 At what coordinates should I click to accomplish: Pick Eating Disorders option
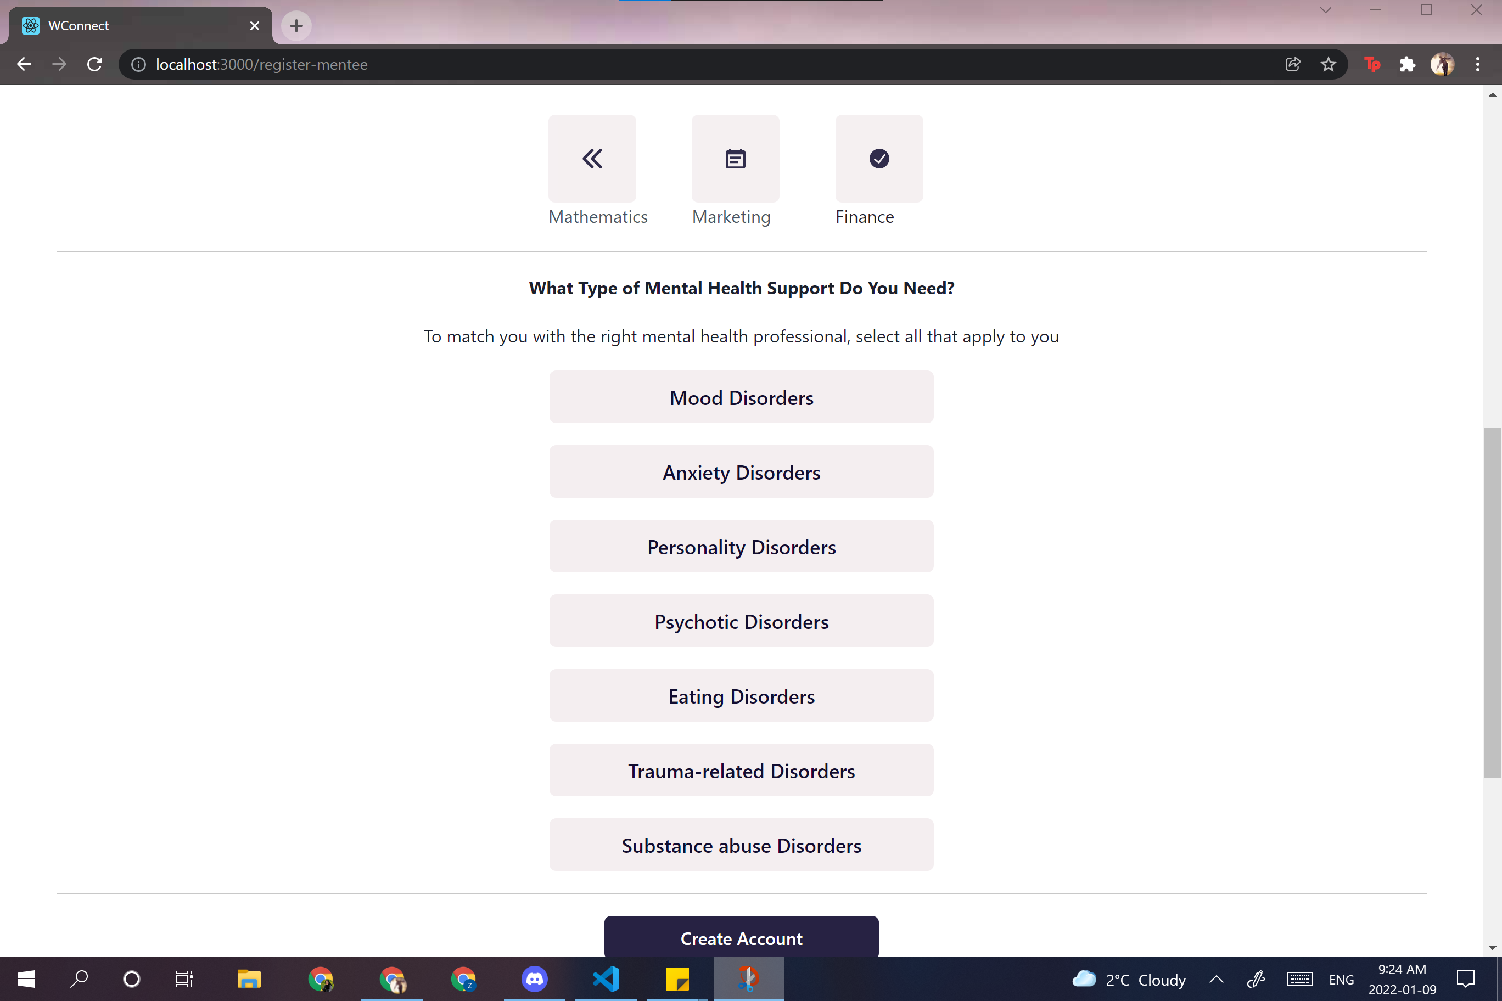pos(741,696)
